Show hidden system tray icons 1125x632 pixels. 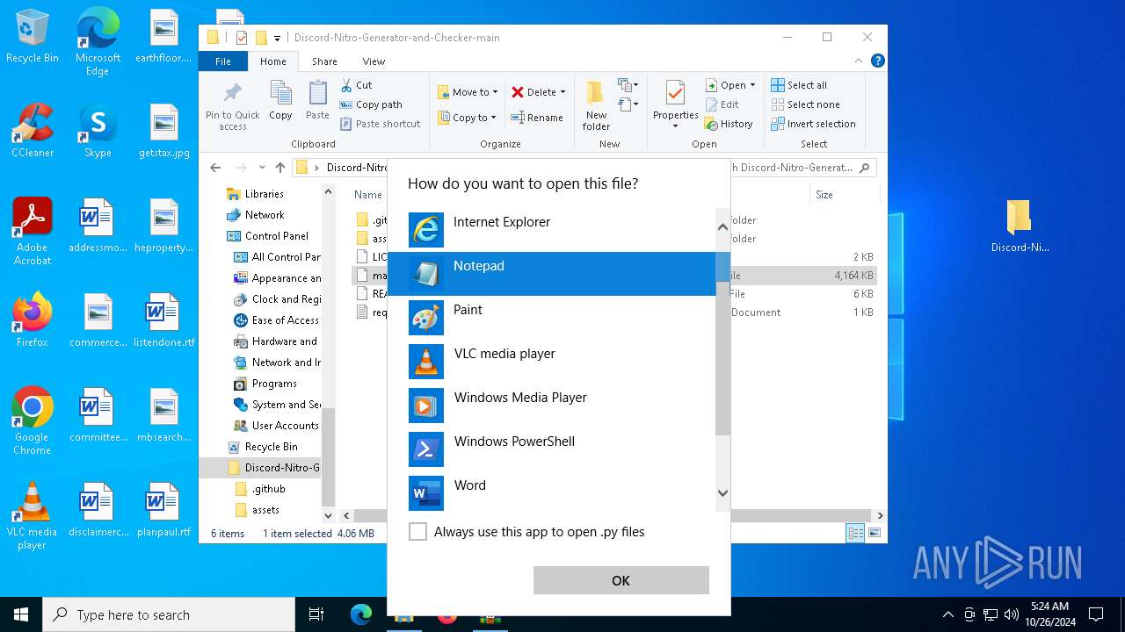coord(947,614)
